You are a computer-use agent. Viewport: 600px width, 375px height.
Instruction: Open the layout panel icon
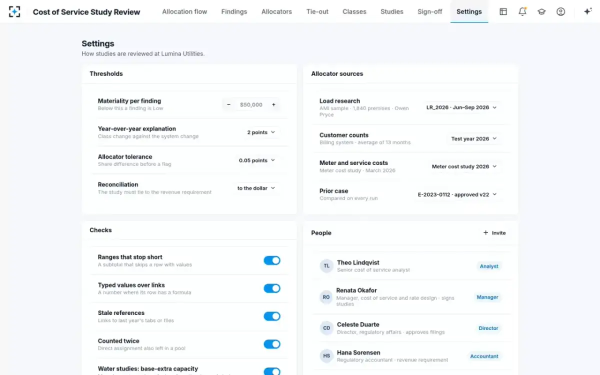click(x=503, y=11)
